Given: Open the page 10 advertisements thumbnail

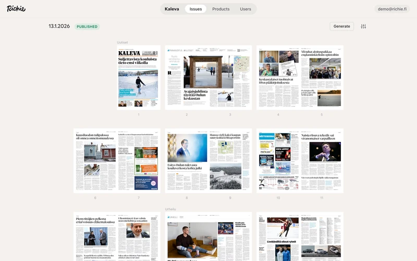Looking at the screenshot, I should (x=278, y=161).
